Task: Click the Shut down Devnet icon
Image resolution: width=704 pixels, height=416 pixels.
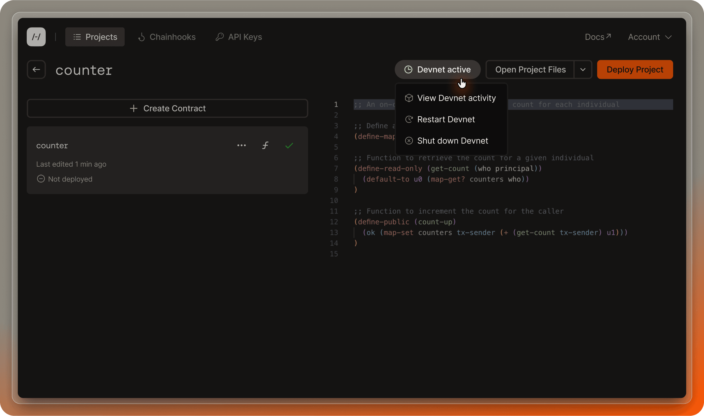Action: tap(408, 141)
